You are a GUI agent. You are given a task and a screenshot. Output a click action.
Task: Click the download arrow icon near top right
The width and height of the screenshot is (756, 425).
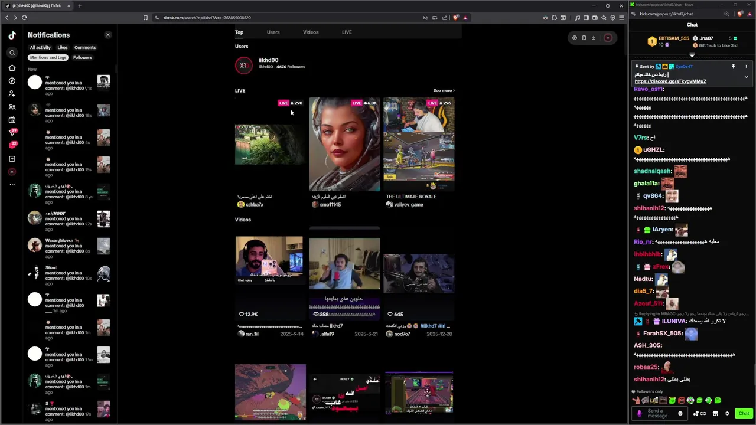point(594,38)
